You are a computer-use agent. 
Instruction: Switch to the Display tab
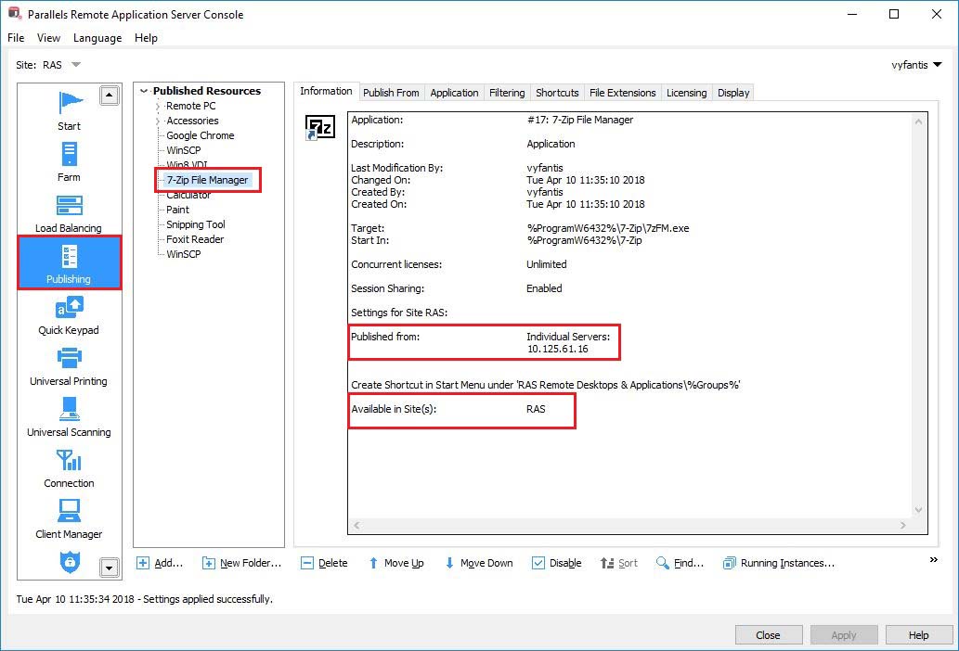coord(733,93)
